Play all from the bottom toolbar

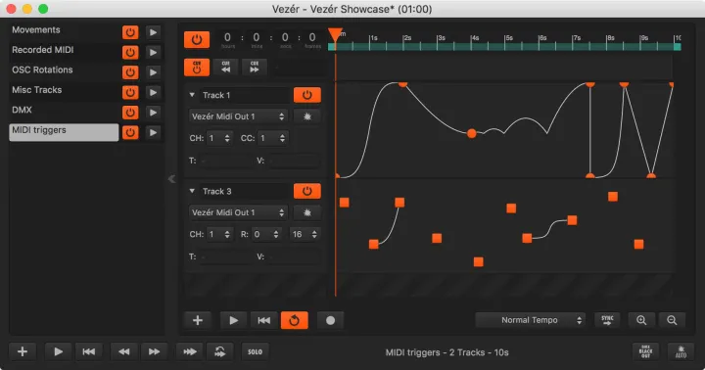tap(58, 351)
